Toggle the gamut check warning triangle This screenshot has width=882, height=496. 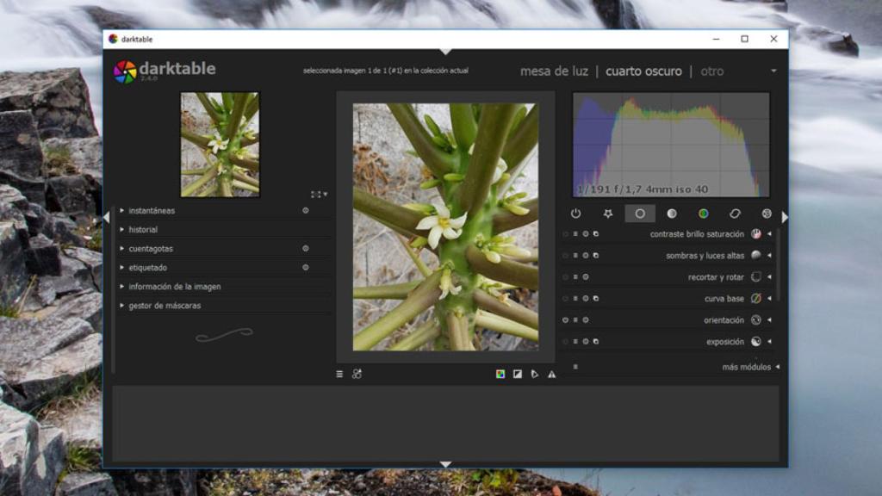(551, 374)
